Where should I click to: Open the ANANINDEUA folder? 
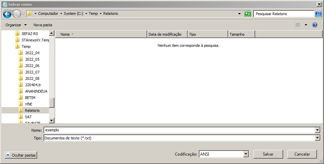36,91
